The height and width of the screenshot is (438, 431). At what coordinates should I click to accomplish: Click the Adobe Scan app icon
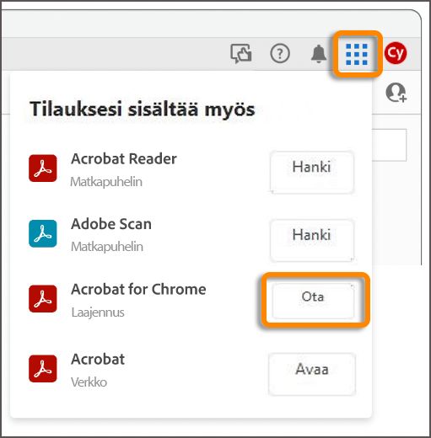coord(43,233)
